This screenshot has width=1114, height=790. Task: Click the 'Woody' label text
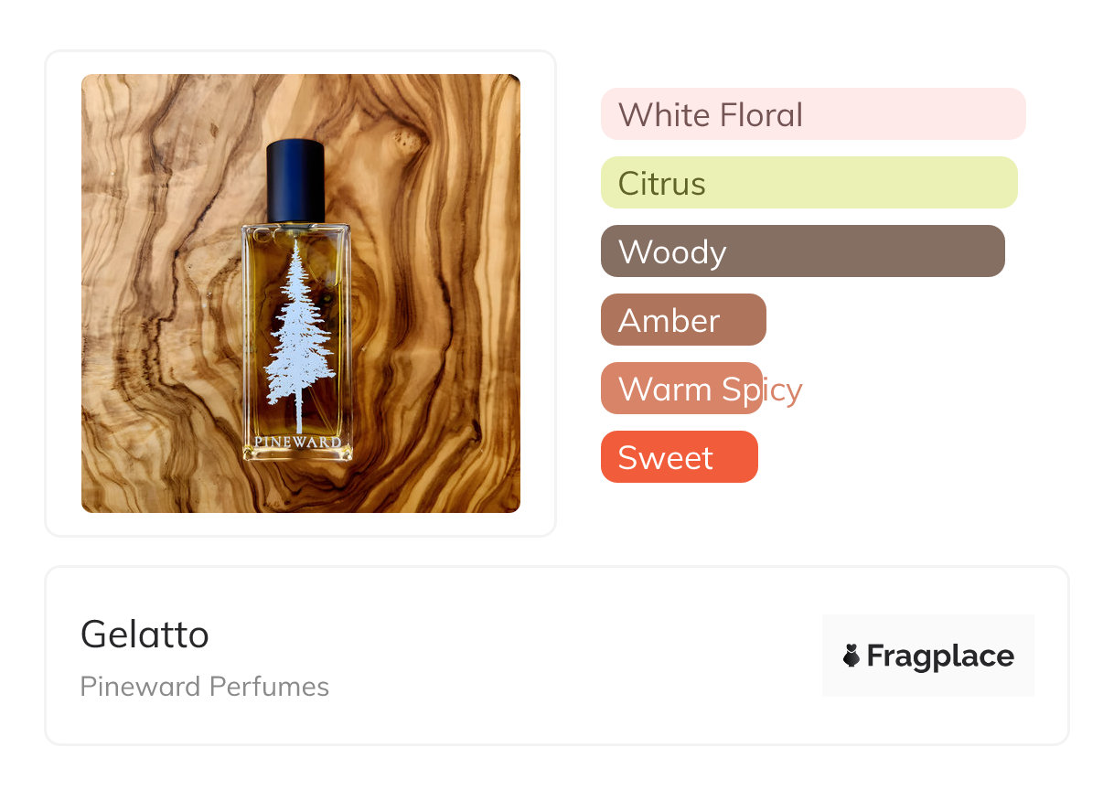click(x=671, y=252)
